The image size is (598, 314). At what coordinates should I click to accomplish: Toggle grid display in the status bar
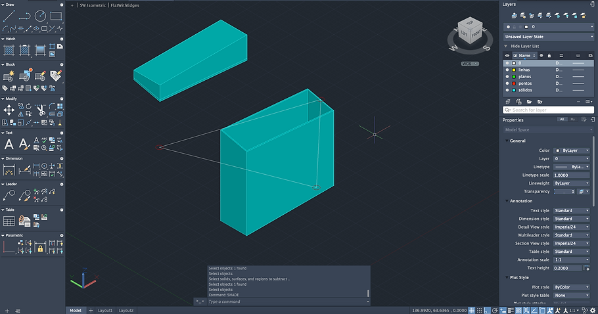472,310
